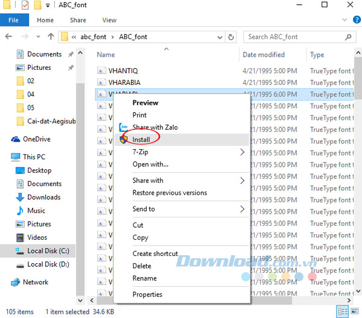Open the 7-Zip submenu
The image size is (362, 318).
[x=182, y=152]
